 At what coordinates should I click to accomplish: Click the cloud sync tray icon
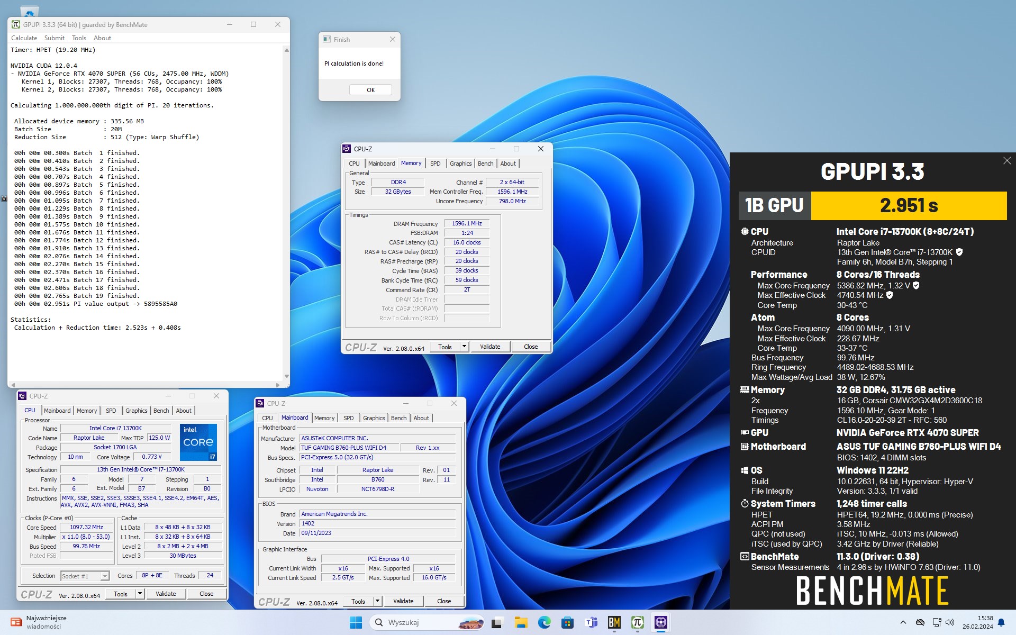point(920,622)
